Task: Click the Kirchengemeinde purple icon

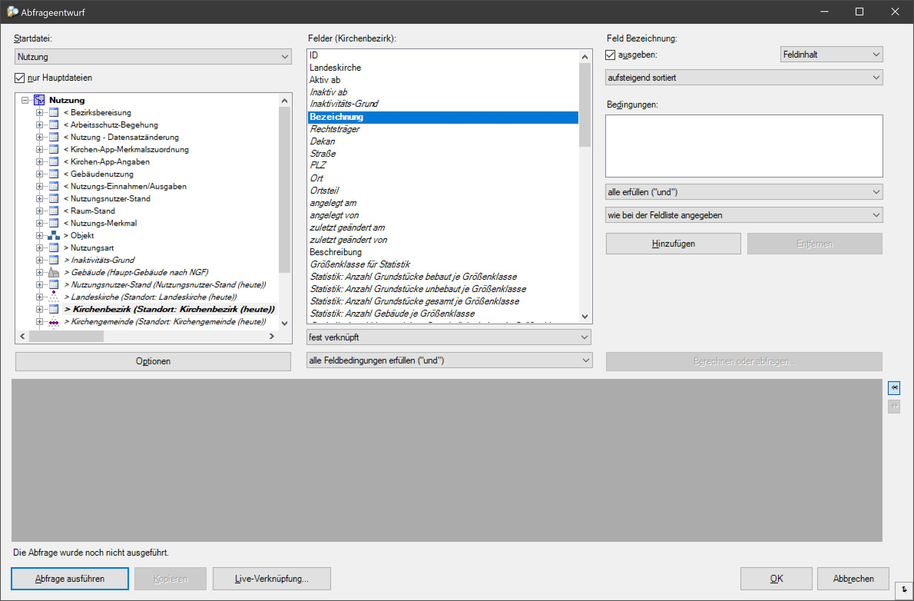Action: (54, 322)
